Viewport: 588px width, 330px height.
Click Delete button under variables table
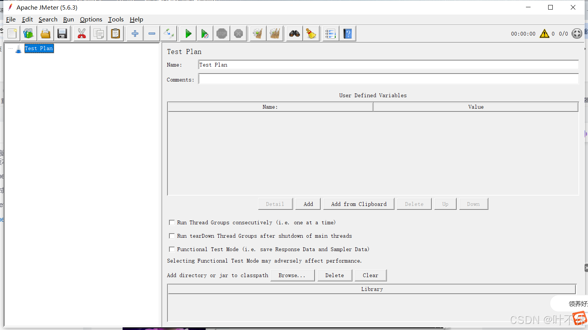click(414, 204)
